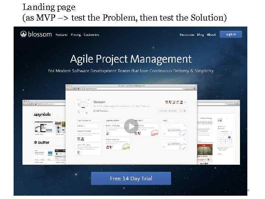The image size is (265, 199).
Task: Open the About page link
Action: point(211,35)
